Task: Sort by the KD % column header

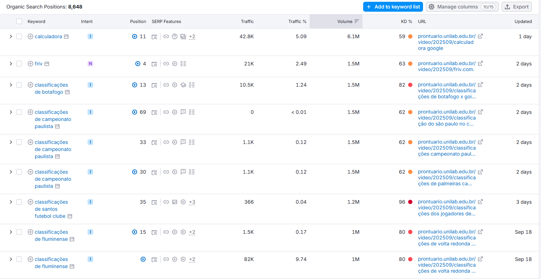Action: [406, 22]
